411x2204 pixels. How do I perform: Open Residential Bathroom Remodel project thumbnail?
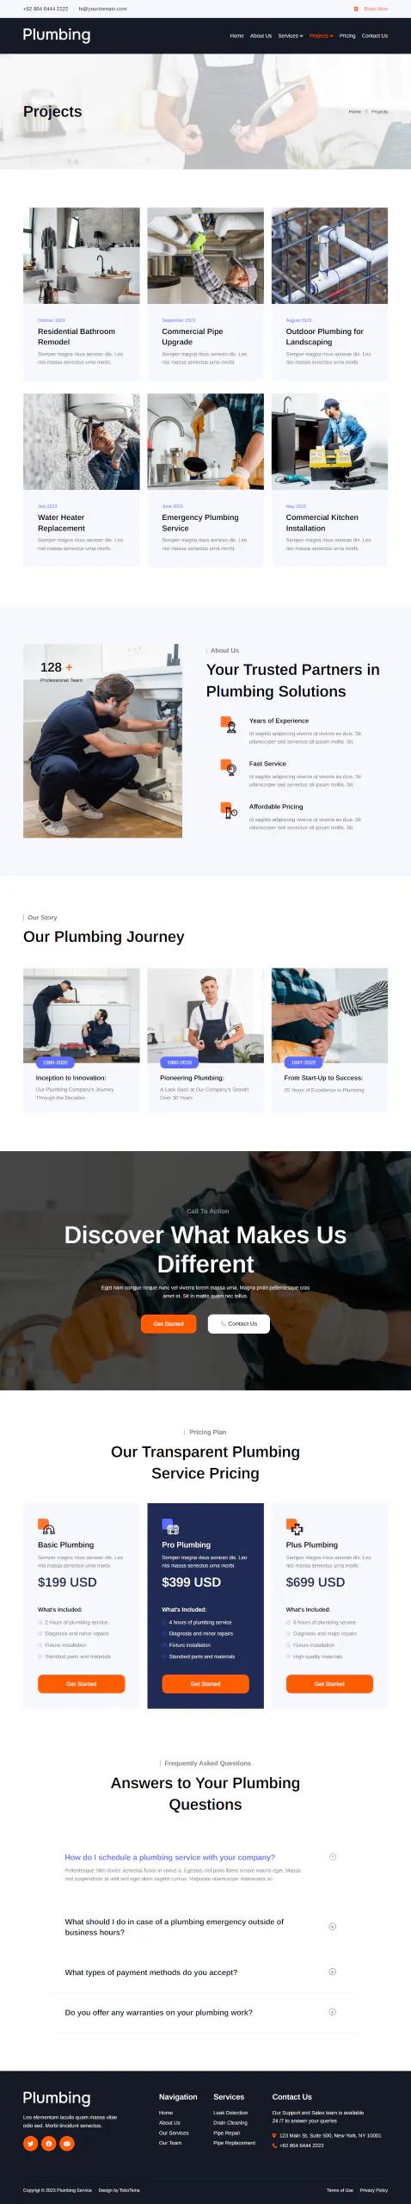pos(82,255)
